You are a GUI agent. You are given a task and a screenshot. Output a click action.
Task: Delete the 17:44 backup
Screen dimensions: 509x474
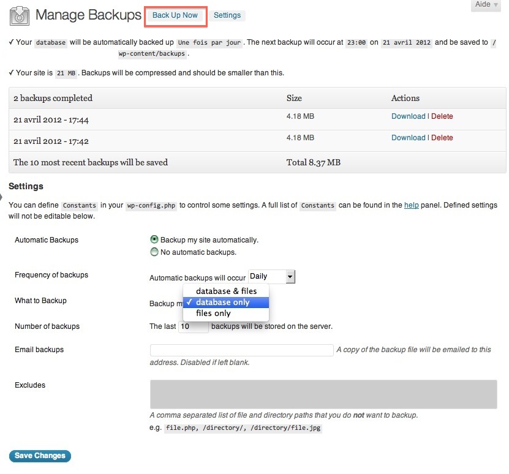click(442, 116)
